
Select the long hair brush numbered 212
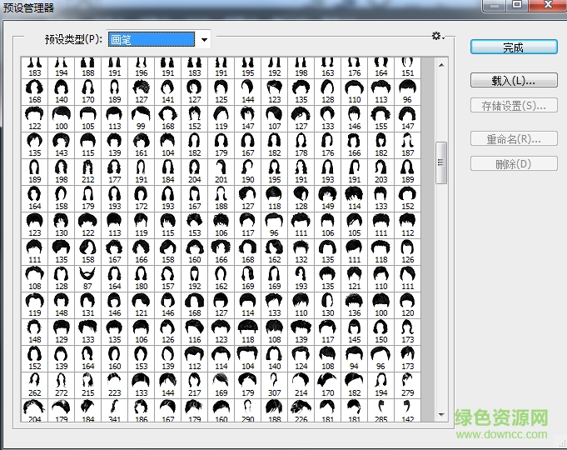tap(87, 168)
